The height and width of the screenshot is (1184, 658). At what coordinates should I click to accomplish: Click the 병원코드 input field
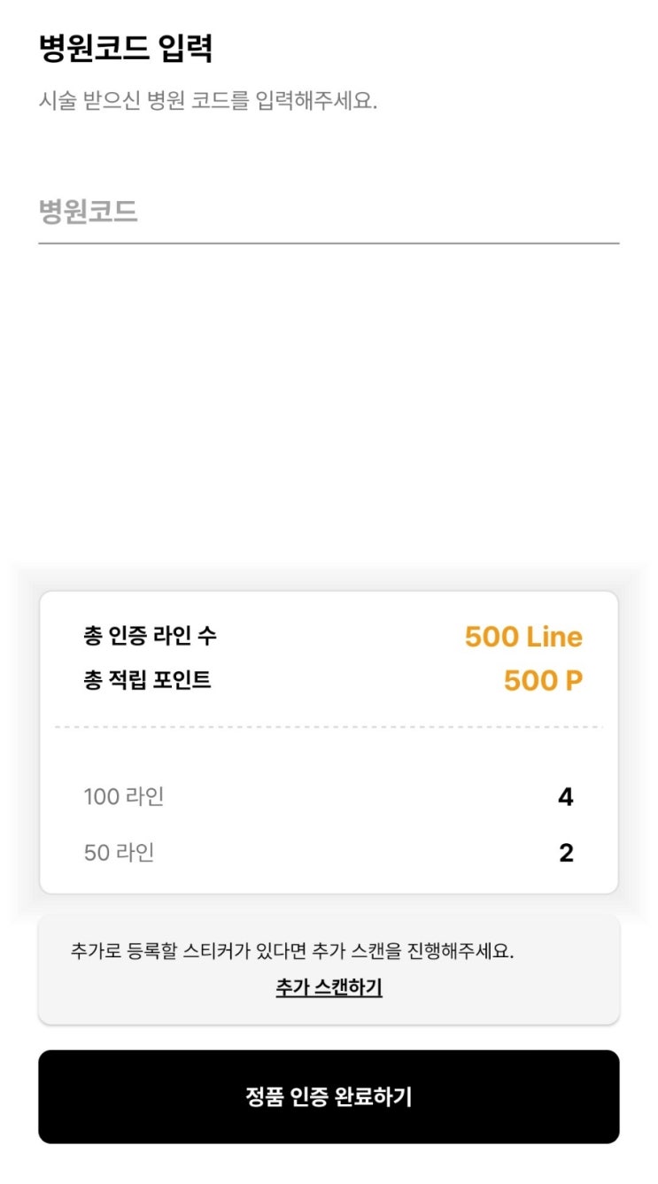tap(328, 213)
